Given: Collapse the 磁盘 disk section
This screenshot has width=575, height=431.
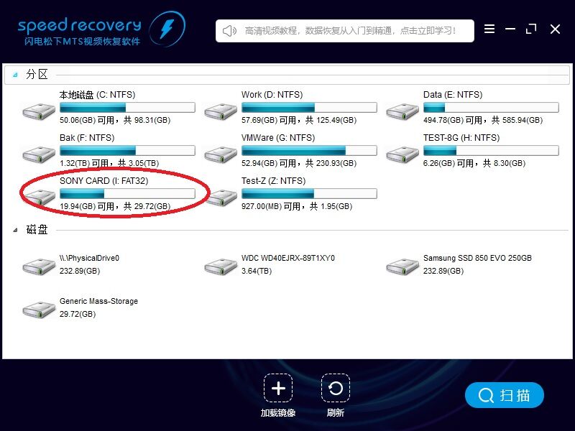Looking at the screenshot, I should pyautogui.click(x=15, y=230).
